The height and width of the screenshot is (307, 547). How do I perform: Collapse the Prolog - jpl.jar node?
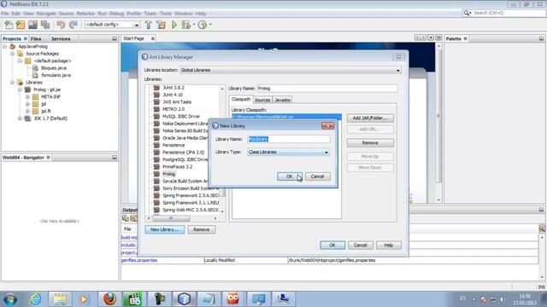tap(20, 90)
